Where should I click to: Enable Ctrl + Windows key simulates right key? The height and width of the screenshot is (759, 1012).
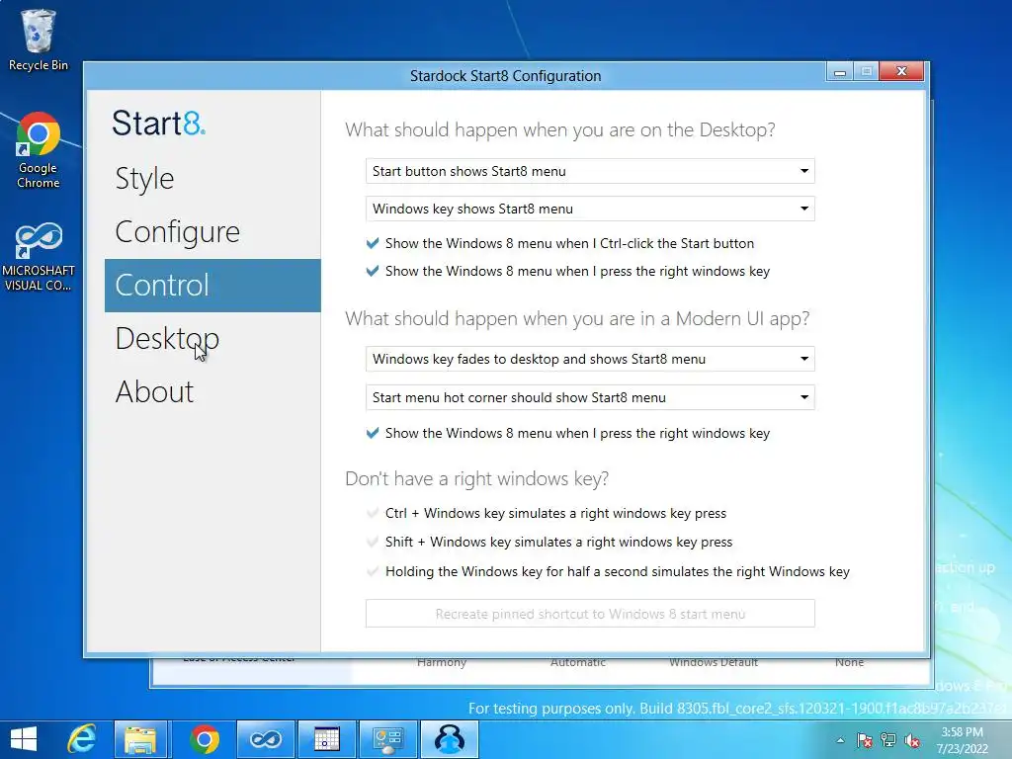pos(373,513)
